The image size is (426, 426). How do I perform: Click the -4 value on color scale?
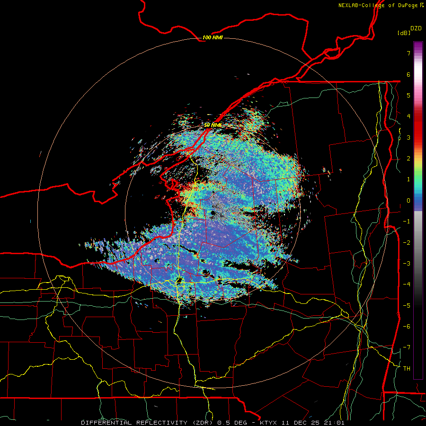pyautogui.click(x=407, y=284)
